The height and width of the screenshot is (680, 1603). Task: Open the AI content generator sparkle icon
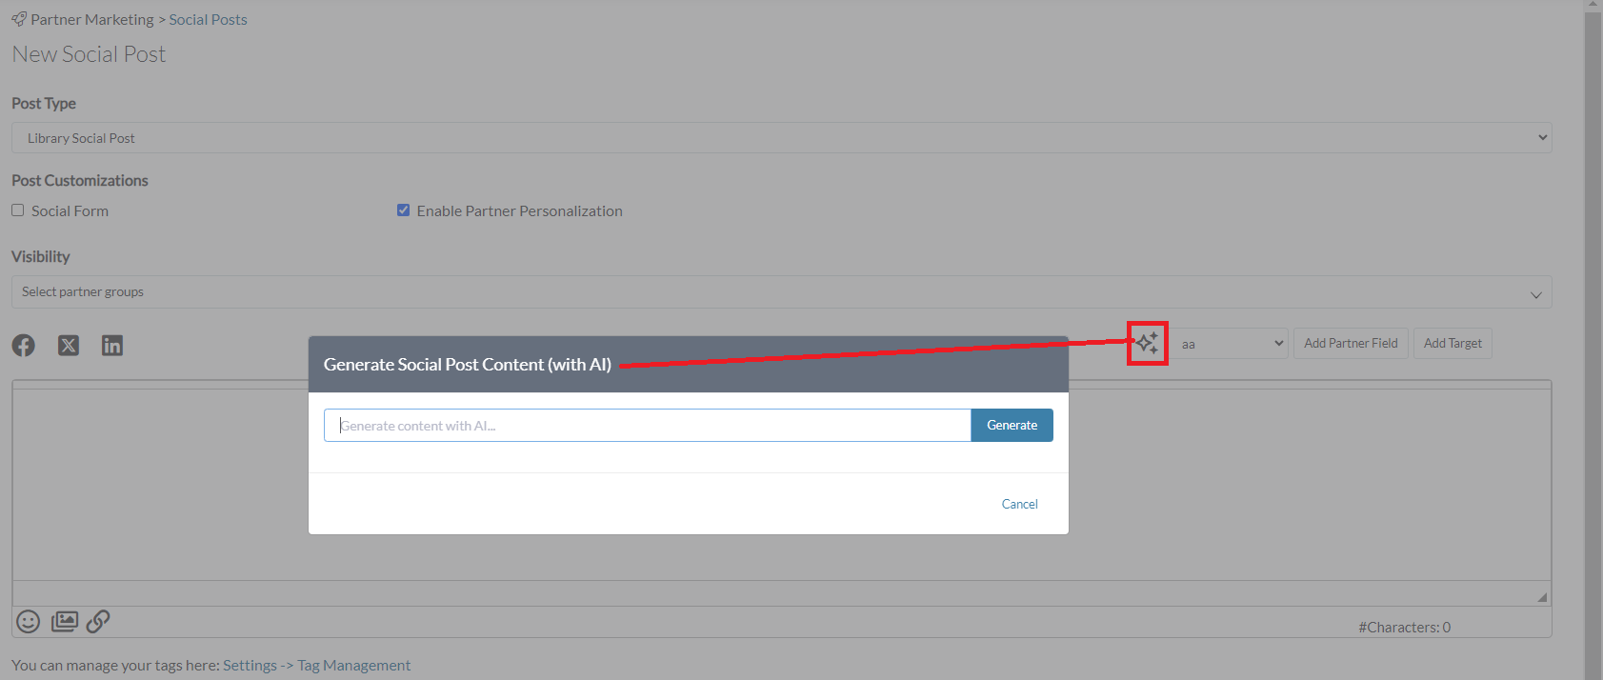click(x=1148, y=343)
